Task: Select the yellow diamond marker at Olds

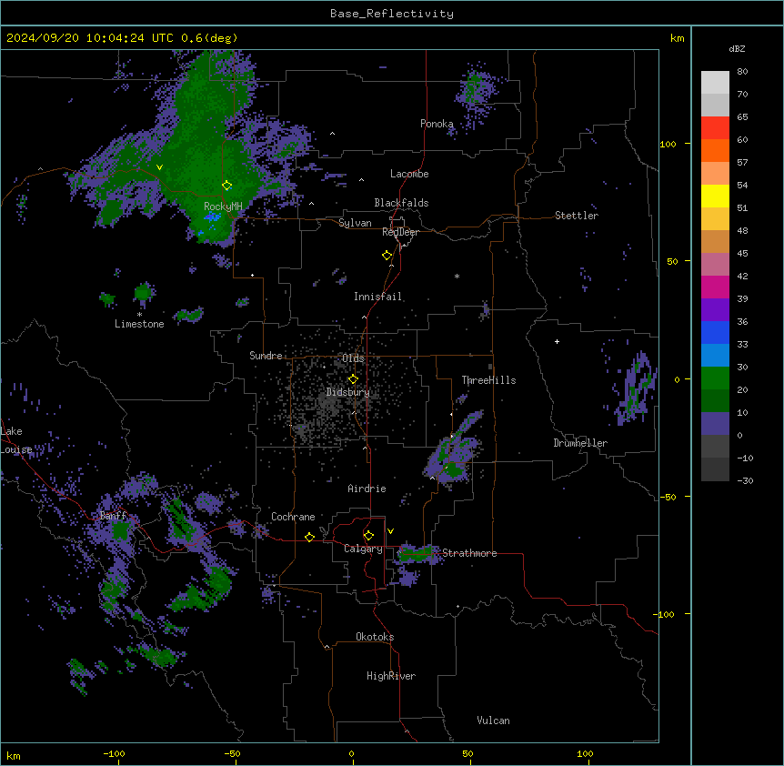Action: pos(353,379)
